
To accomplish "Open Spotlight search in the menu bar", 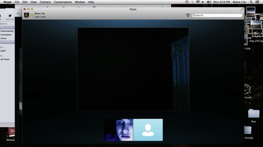I will pyautogui.click(x=251, y=2).
